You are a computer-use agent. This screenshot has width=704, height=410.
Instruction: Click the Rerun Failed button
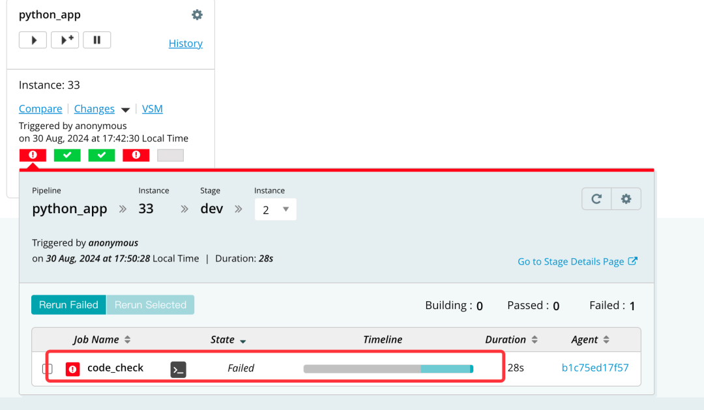(x=68, y=305)
